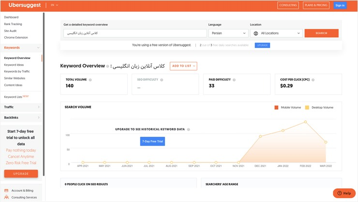Collapse the Keywords sidebar section
Viewport: 358px width, 202px height.
click(21, 48)
